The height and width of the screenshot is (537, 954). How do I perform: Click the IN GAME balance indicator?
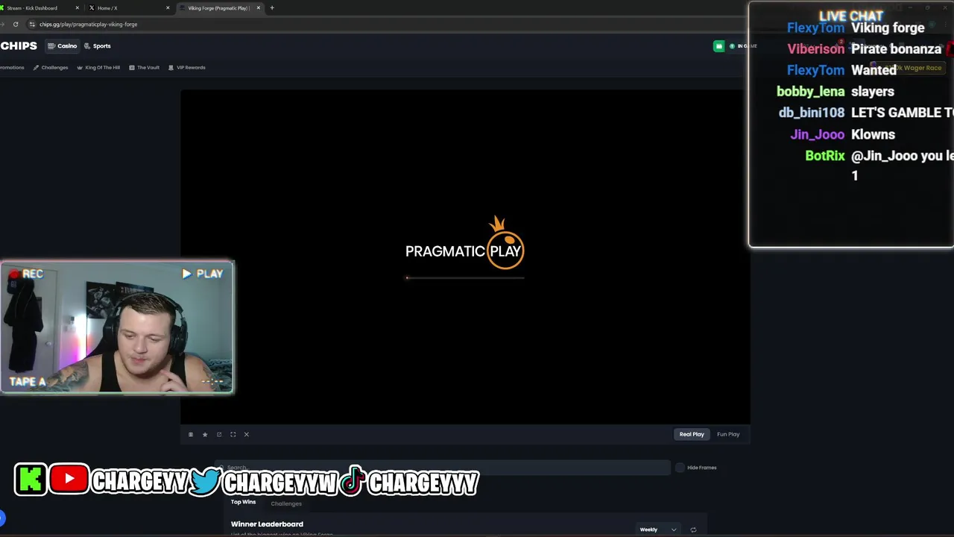743,46
